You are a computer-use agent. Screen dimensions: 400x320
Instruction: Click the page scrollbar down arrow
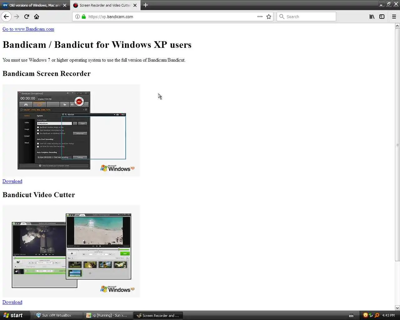[397, 308]
